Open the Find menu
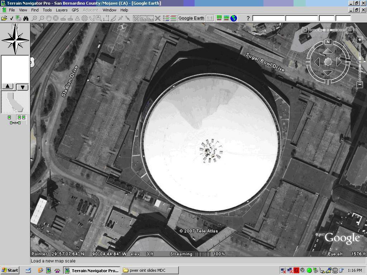 click(x=35, y=10)
